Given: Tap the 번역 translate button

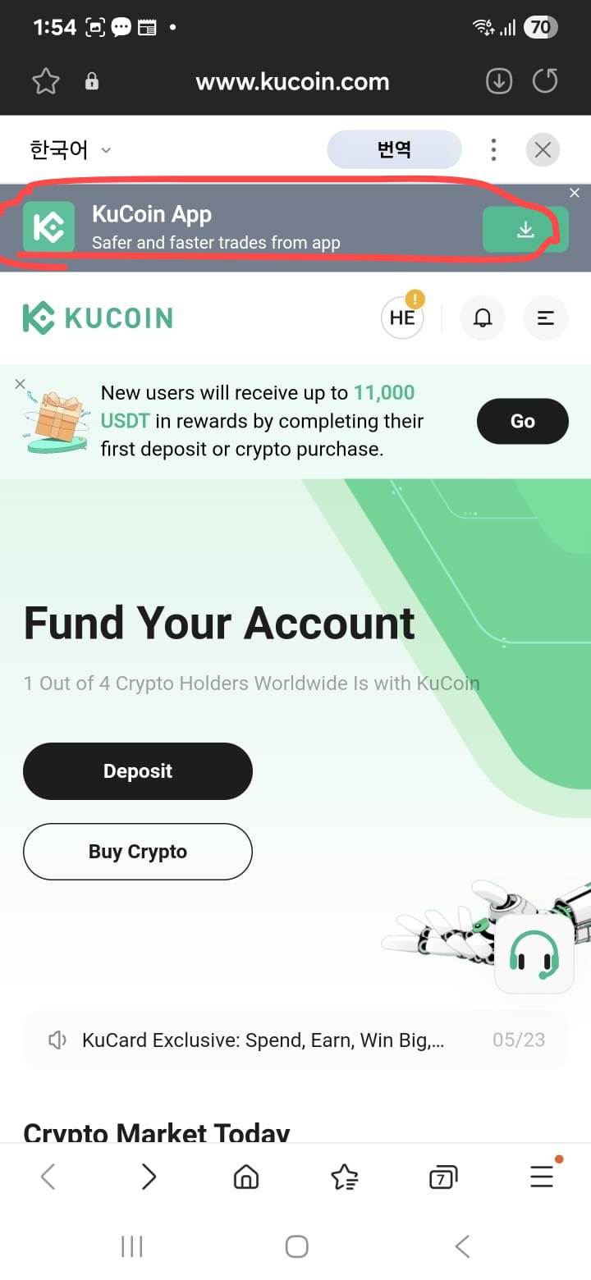Looking at the screenshot, I should click(394, 149).
